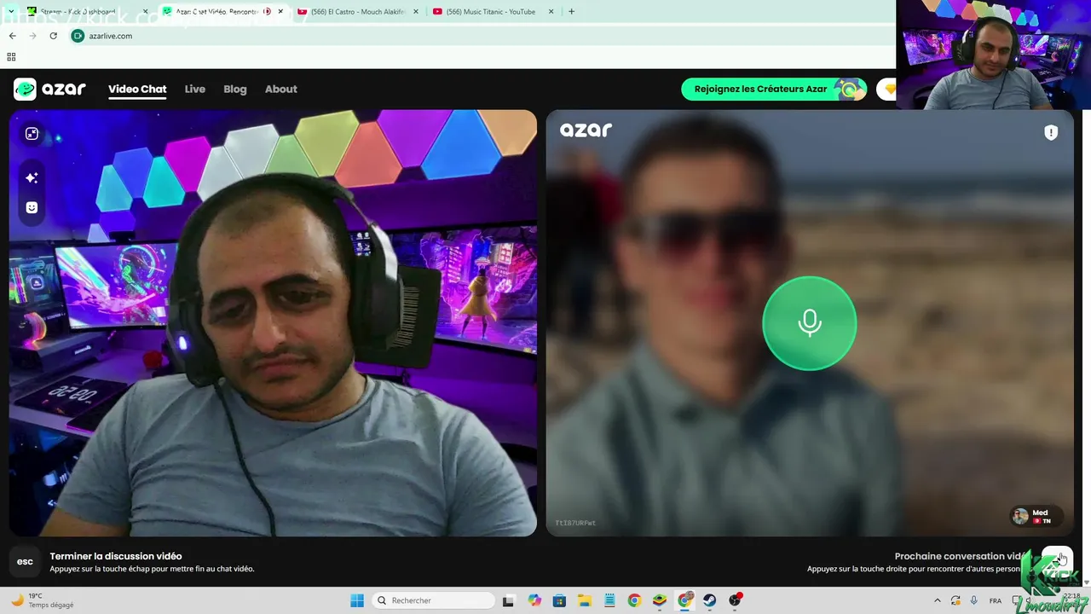The width and height of the screenshot is (1091, 614).
Task: Close the Kick Dashboard tab
Action: tap(146, 12)
